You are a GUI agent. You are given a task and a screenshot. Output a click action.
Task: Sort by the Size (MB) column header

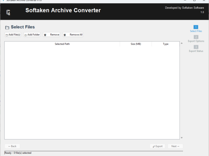(136, 44)
